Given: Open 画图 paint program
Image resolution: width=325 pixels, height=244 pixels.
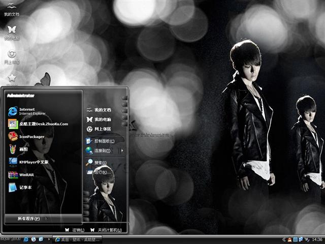Looking at the screenshot, I should [x=18, y=149].
